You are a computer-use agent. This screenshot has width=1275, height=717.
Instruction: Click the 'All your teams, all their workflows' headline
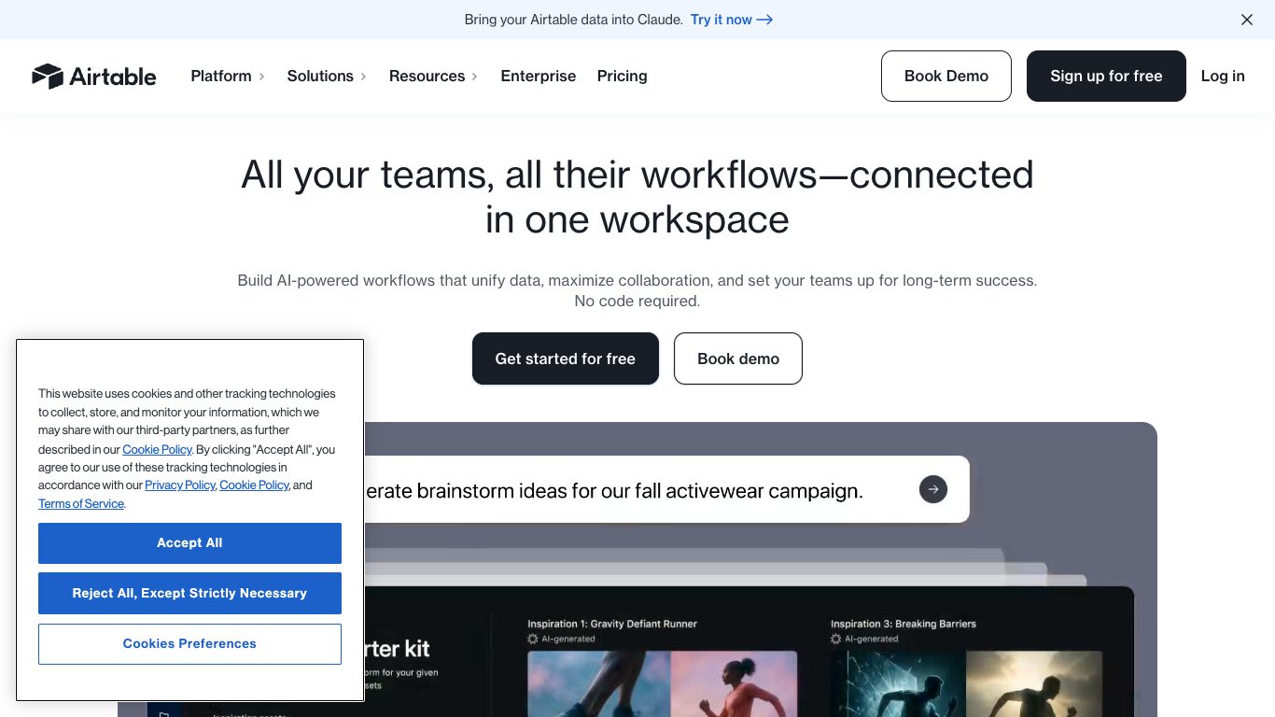pyautogui.click(x=637, y=197)
